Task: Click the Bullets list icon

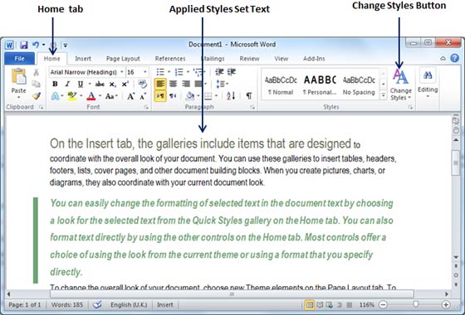Action: 160,72
